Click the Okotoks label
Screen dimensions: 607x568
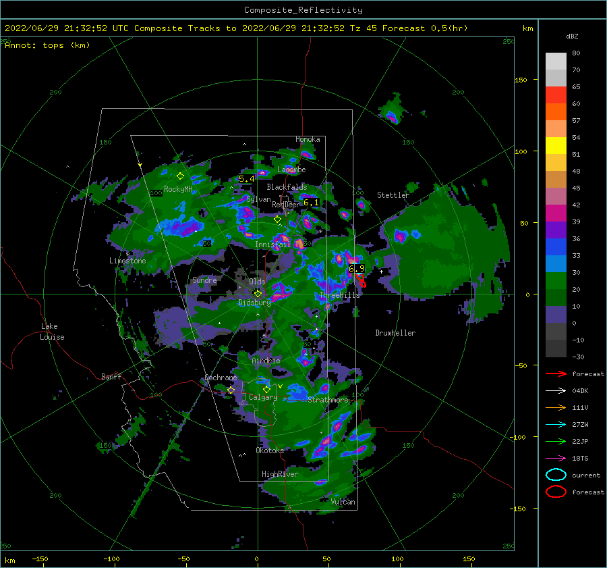(x=270, y=450)
